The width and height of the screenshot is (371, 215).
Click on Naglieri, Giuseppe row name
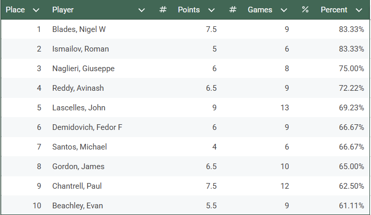point(83,69)
